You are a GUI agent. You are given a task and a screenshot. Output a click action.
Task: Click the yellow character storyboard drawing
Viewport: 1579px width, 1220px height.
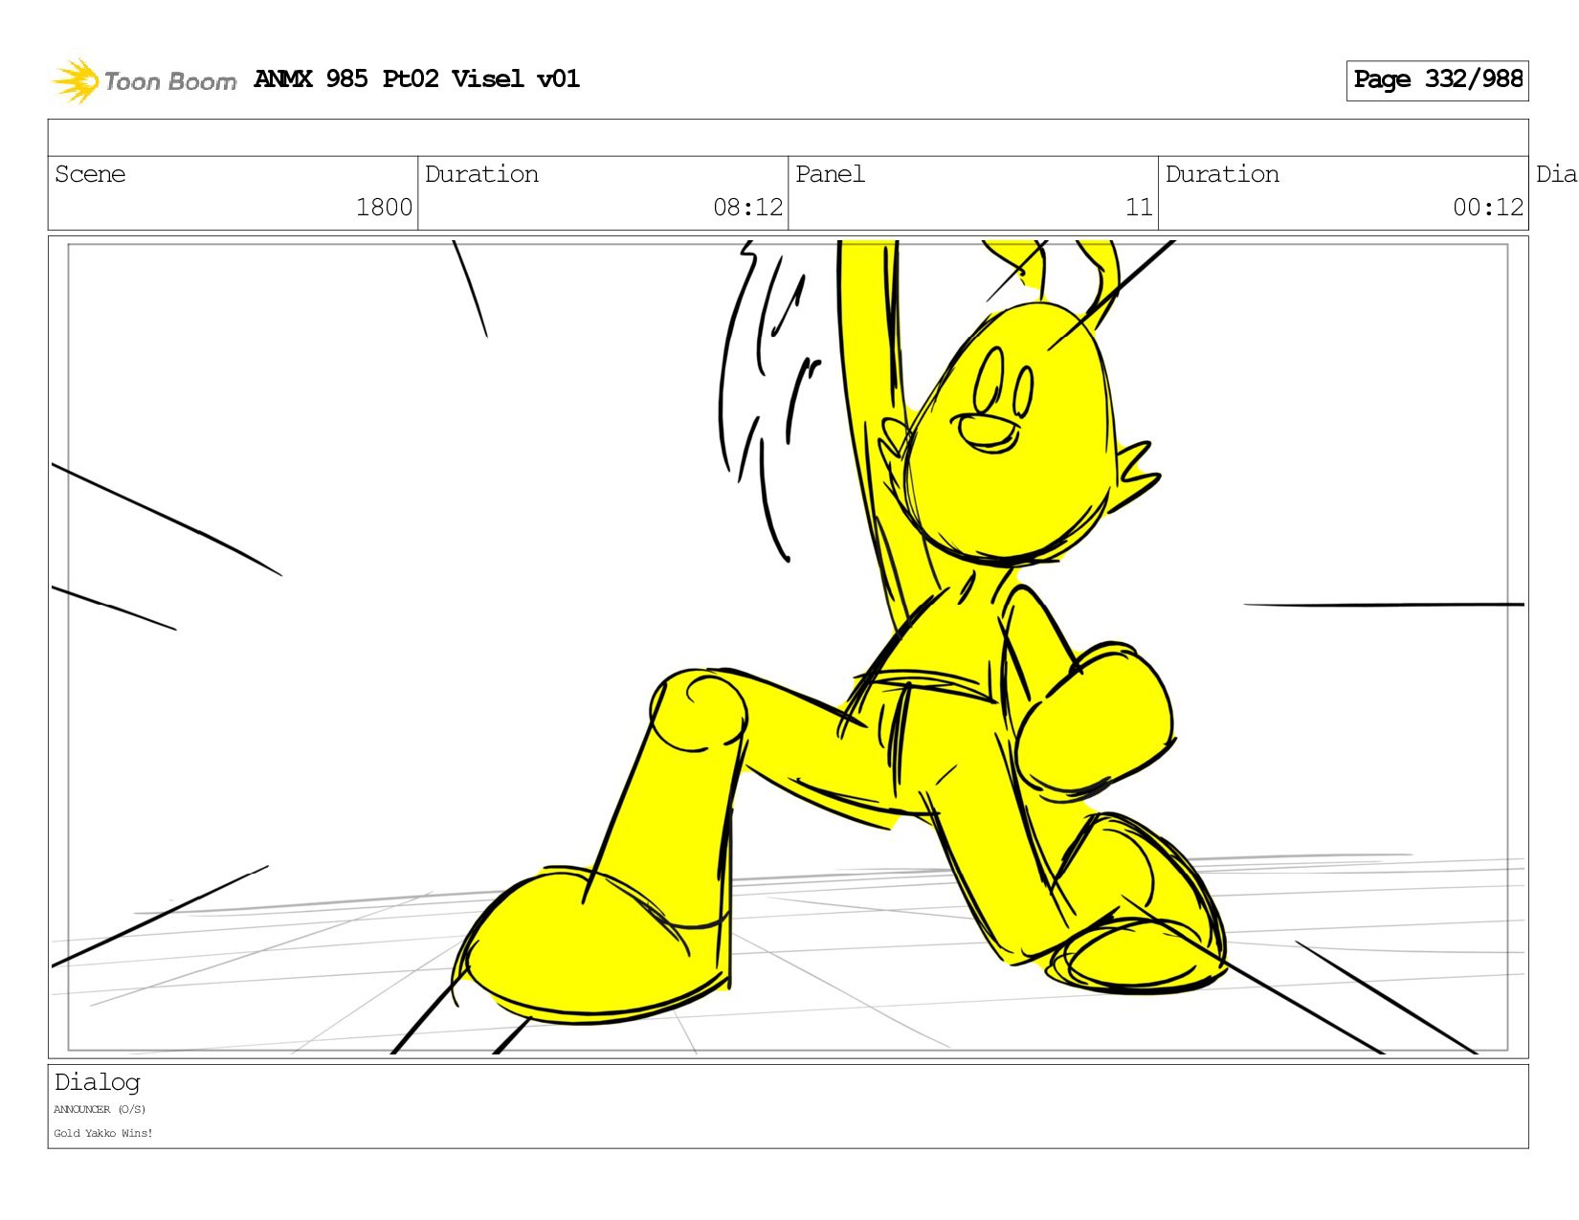pyautogui.click(x=842, y=632)
